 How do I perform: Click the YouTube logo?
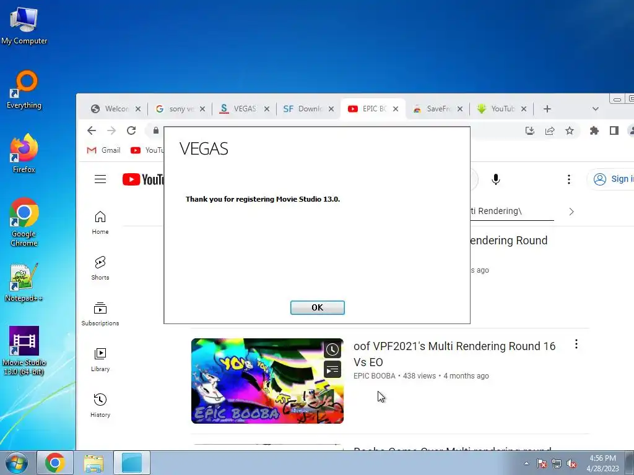[x=143, y=179]
